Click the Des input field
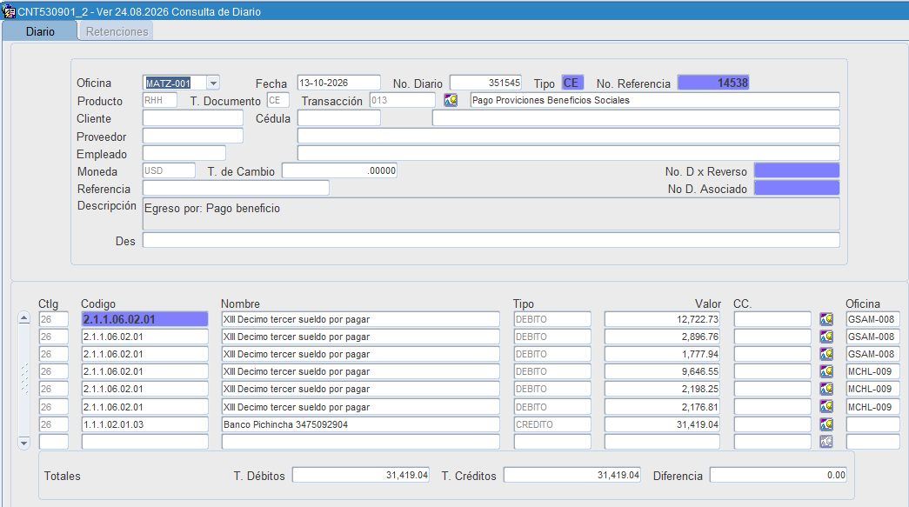Screen dimensions: 909x507 click(491, 241)
